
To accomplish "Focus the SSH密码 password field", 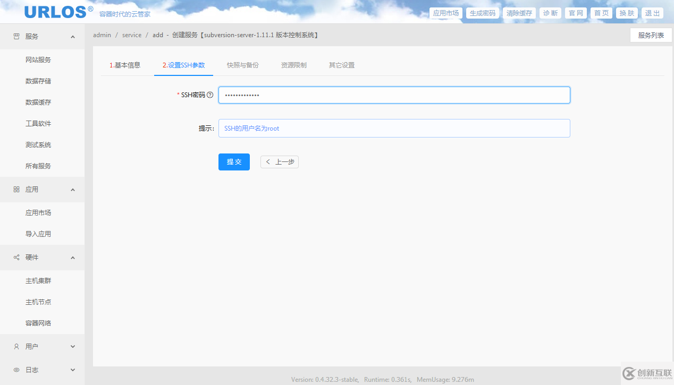I will tap(394, 95).
